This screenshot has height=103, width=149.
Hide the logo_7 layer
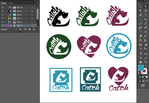point(3,18)
